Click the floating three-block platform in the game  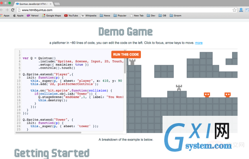click(x=164, y=71)
